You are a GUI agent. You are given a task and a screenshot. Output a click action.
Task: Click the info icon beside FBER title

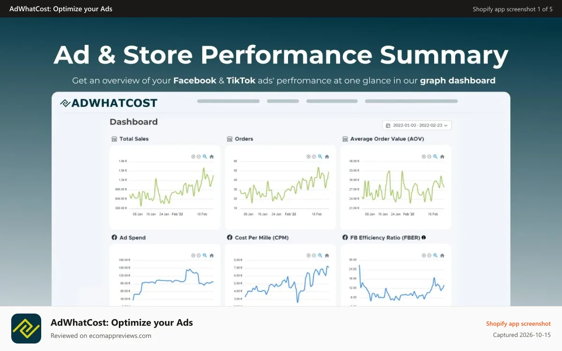point(424,238)
